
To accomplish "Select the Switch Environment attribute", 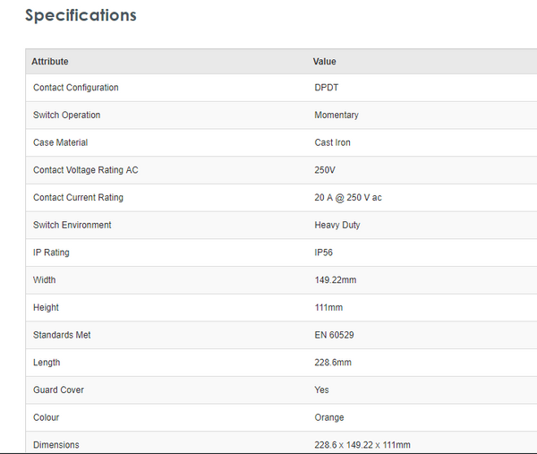I will [x=72, y=225].
